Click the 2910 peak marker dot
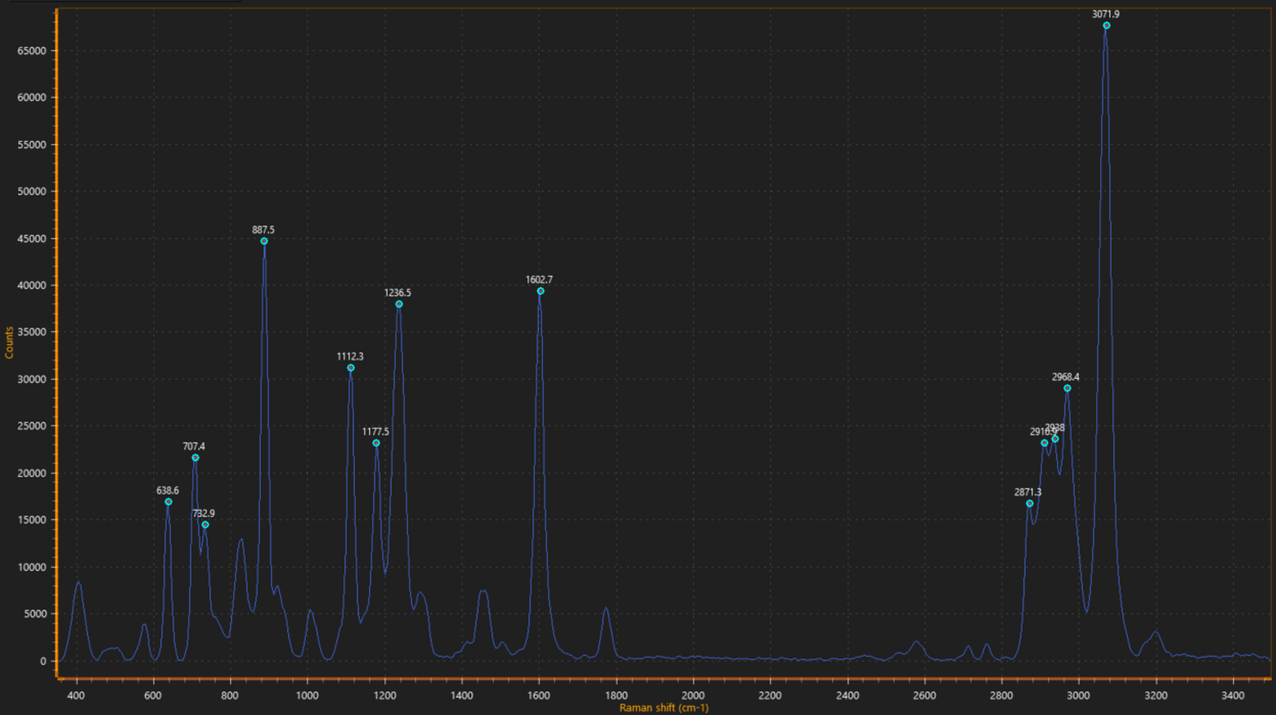The height and width of the screenshot is (715, 1276). point(1044,443)
